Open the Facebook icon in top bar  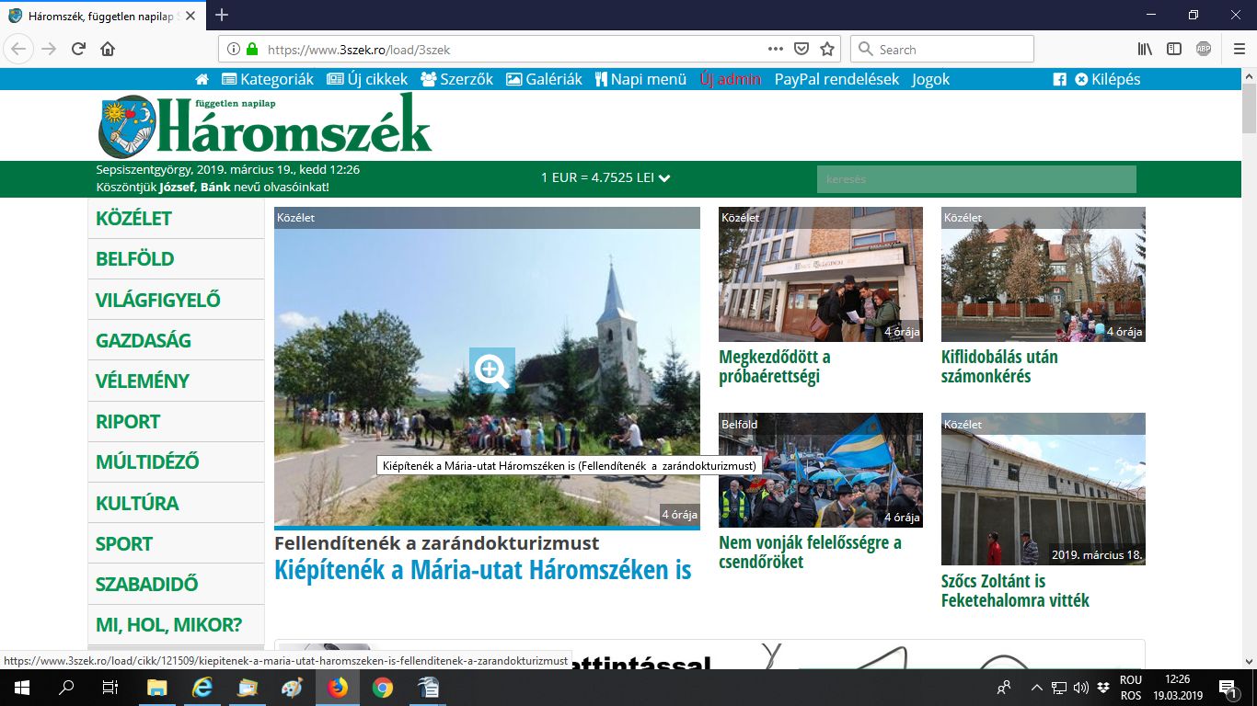point(1059,79)
